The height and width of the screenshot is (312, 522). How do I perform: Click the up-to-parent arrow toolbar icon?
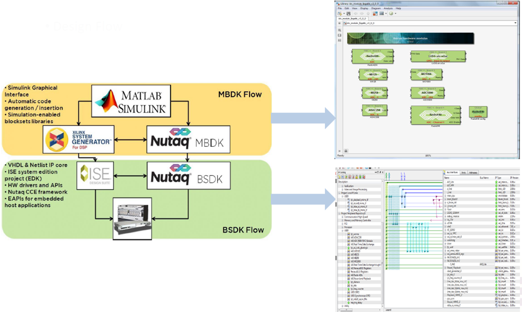368,13
